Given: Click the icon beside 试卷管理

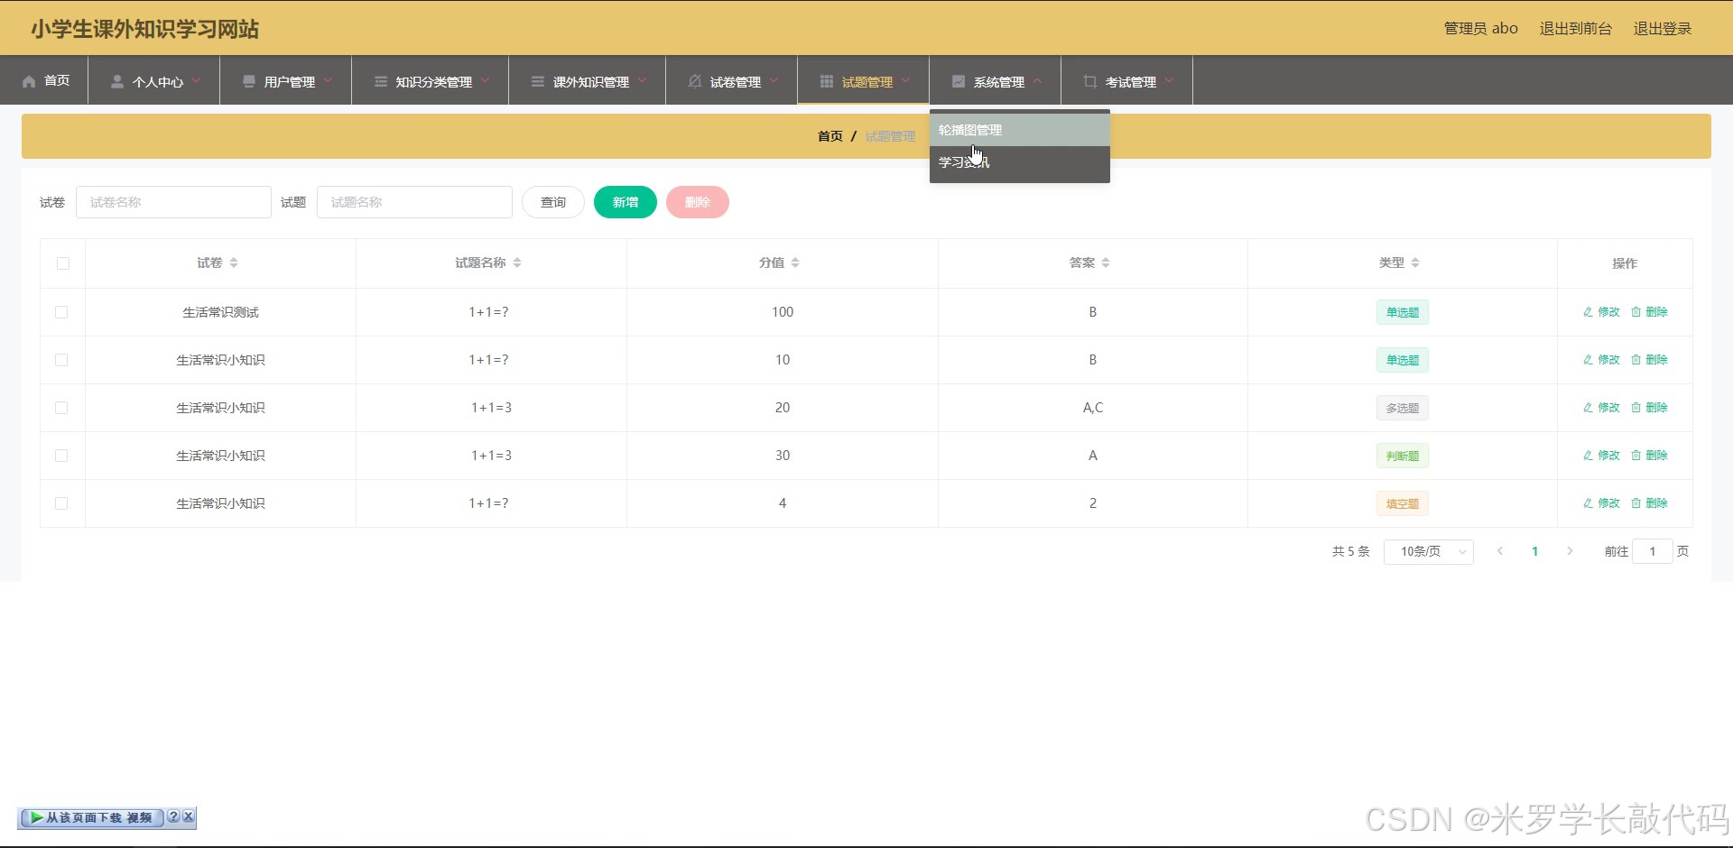Looking at the screenshot, I should [695, 81].
